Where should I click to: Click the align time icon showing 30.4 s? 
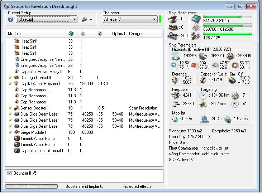[204, 119]
